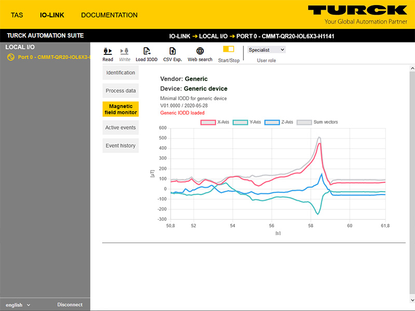Open Web search globe icon

click(x=200, y=51)
